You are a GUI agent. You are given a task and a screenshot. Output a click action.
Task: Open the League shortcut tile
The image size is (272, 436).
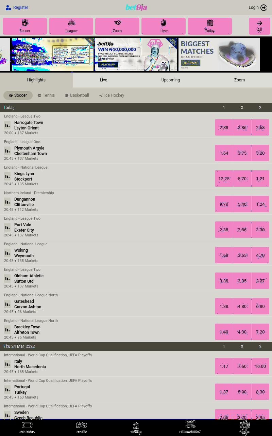point(71,26)
